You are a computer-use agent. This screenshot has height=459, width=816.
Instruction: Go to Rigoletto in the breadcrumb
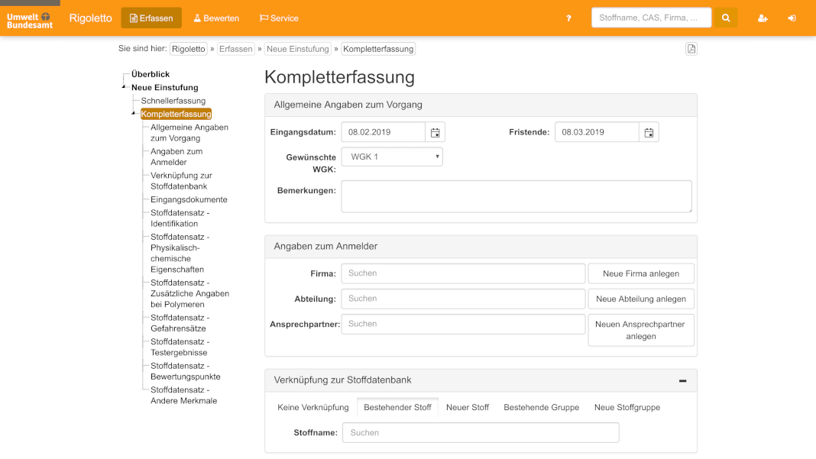(189, 49)
